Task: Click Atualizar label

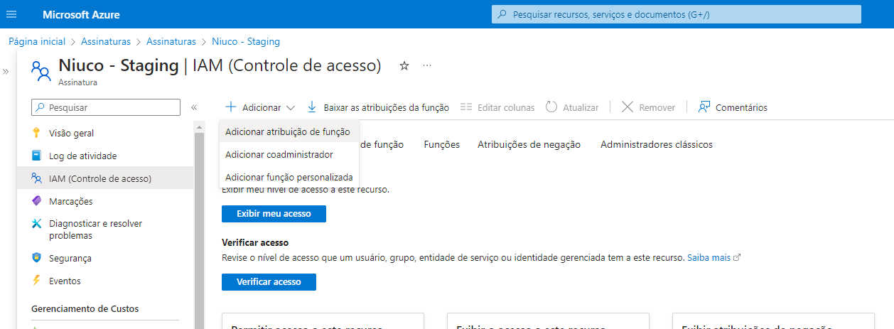Action: pos(581,108)
